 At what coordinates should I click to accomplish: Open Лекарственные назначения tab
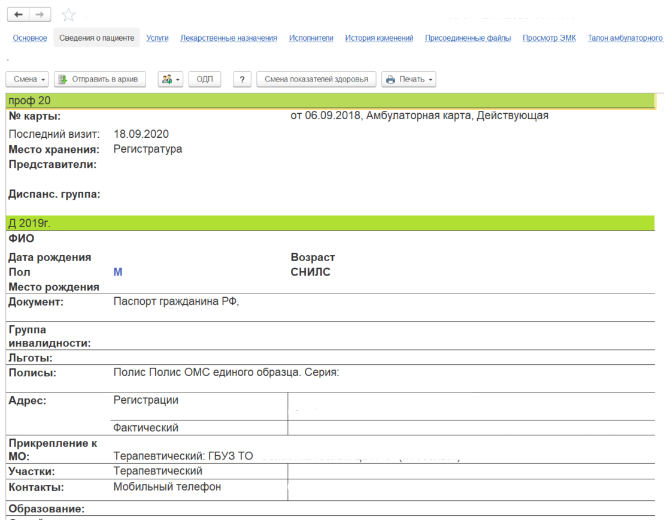[x=229, y=38]
